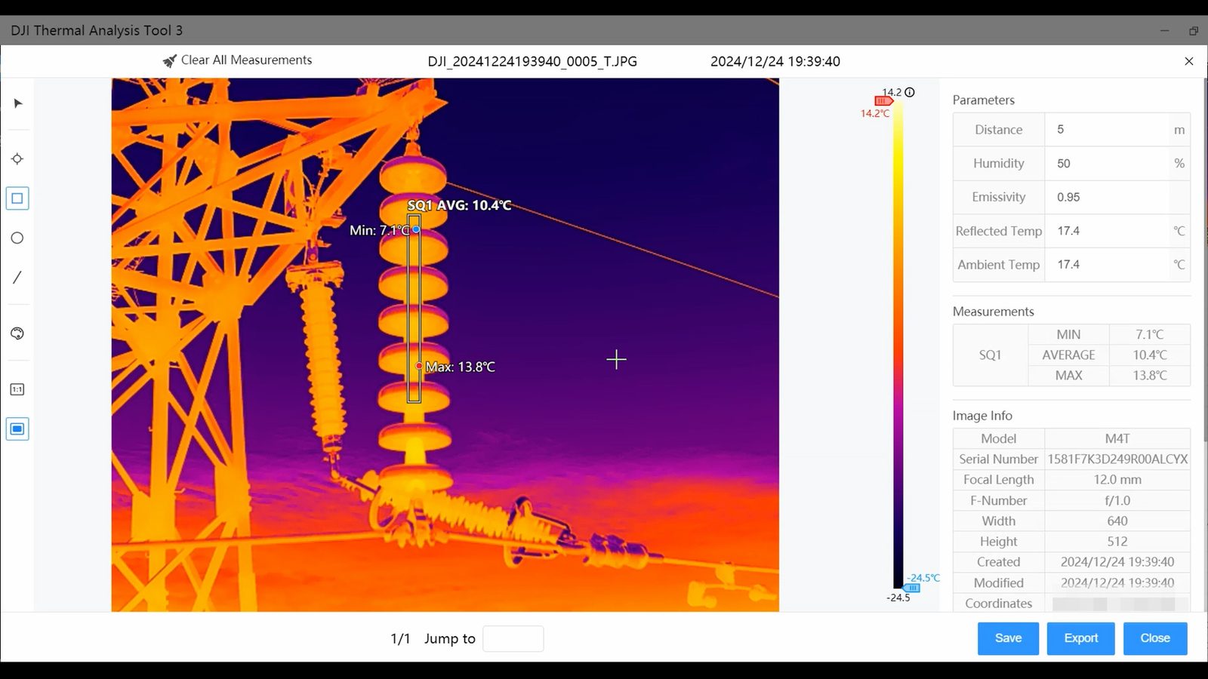Image resolution: width=1208 pixels, height=679 pixels.
Task: Click the F-Number f/1.0 value
Action: [1117, 500]
